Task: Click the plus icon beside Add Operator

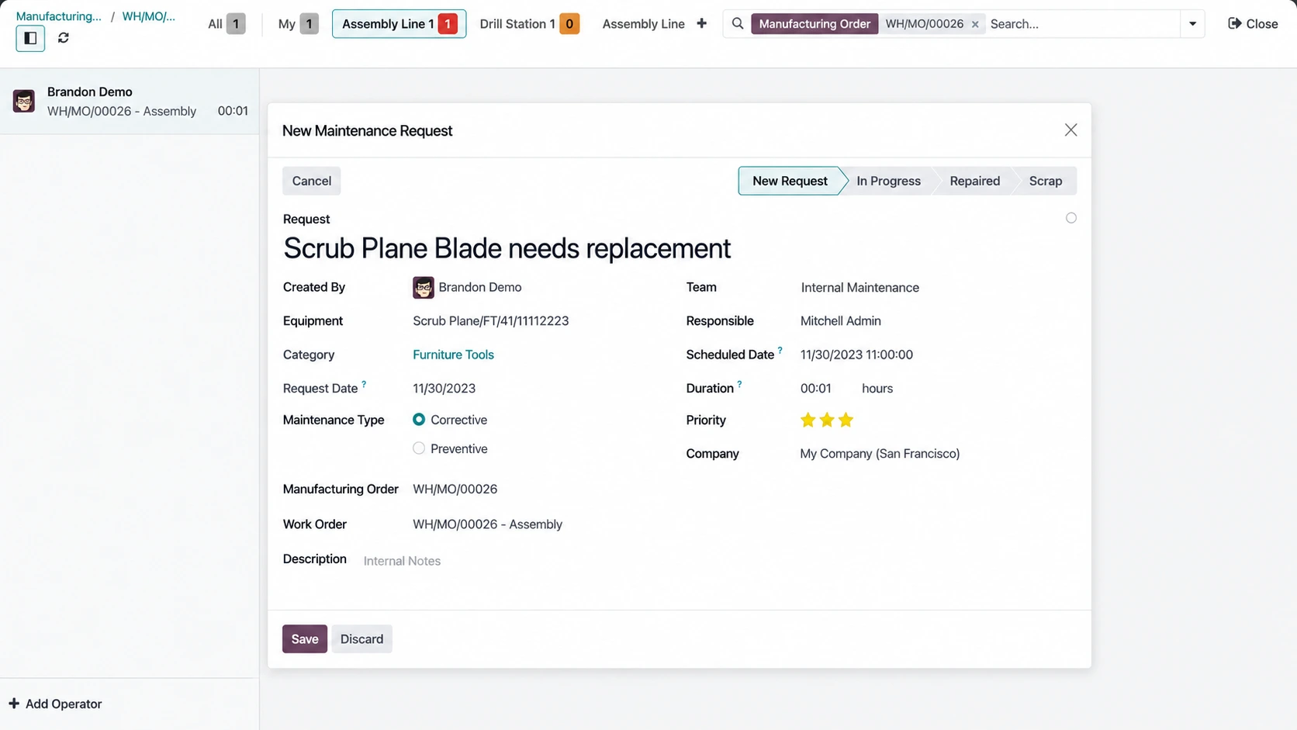Action: pyautogui.click(x=14, y=704)
